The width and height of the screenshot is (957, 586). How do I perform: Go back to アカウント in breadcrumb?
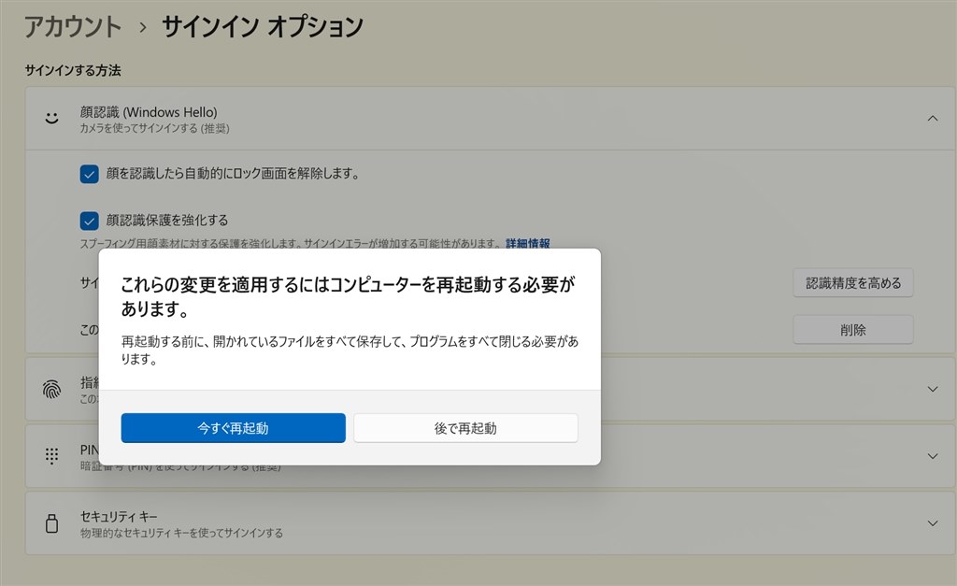(x=73, y=27)
